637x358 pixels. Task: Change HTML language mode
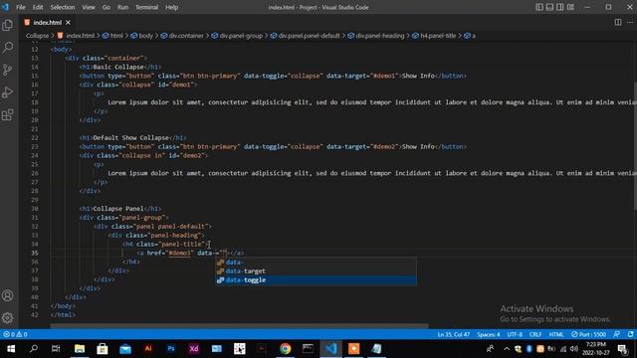(x=556, y=334)
